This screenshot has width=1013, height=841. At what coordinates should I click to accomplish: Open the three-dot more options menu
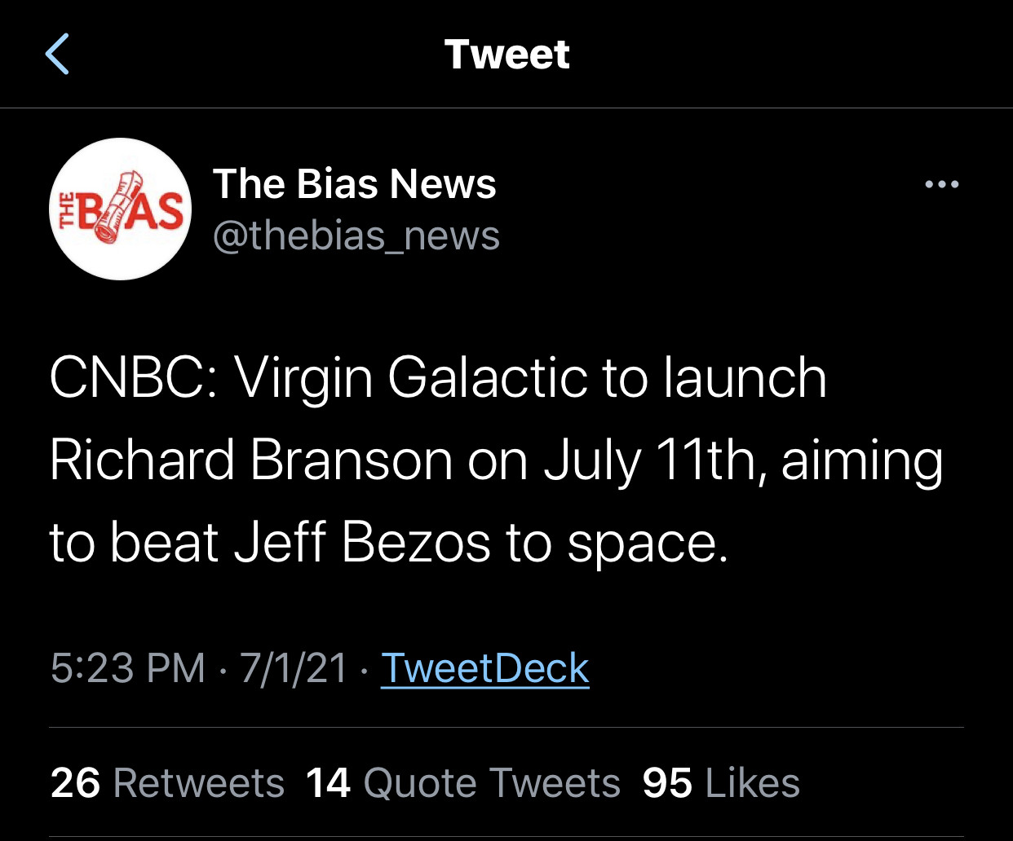[941, 185]
